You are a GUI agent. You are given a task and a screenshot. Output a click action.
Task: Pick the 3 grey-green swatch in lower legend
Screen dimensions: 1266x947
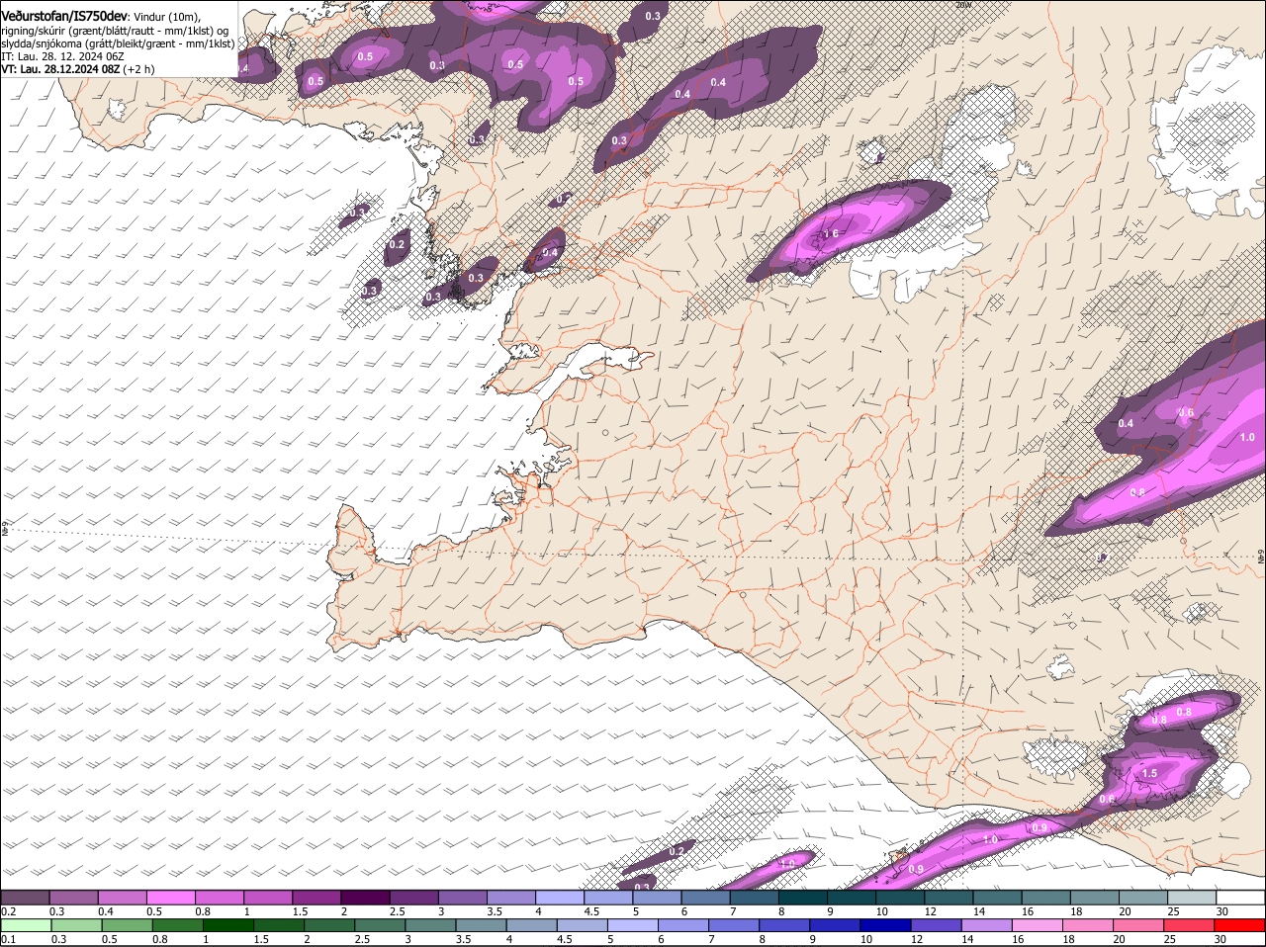click(x=430, y=925)
